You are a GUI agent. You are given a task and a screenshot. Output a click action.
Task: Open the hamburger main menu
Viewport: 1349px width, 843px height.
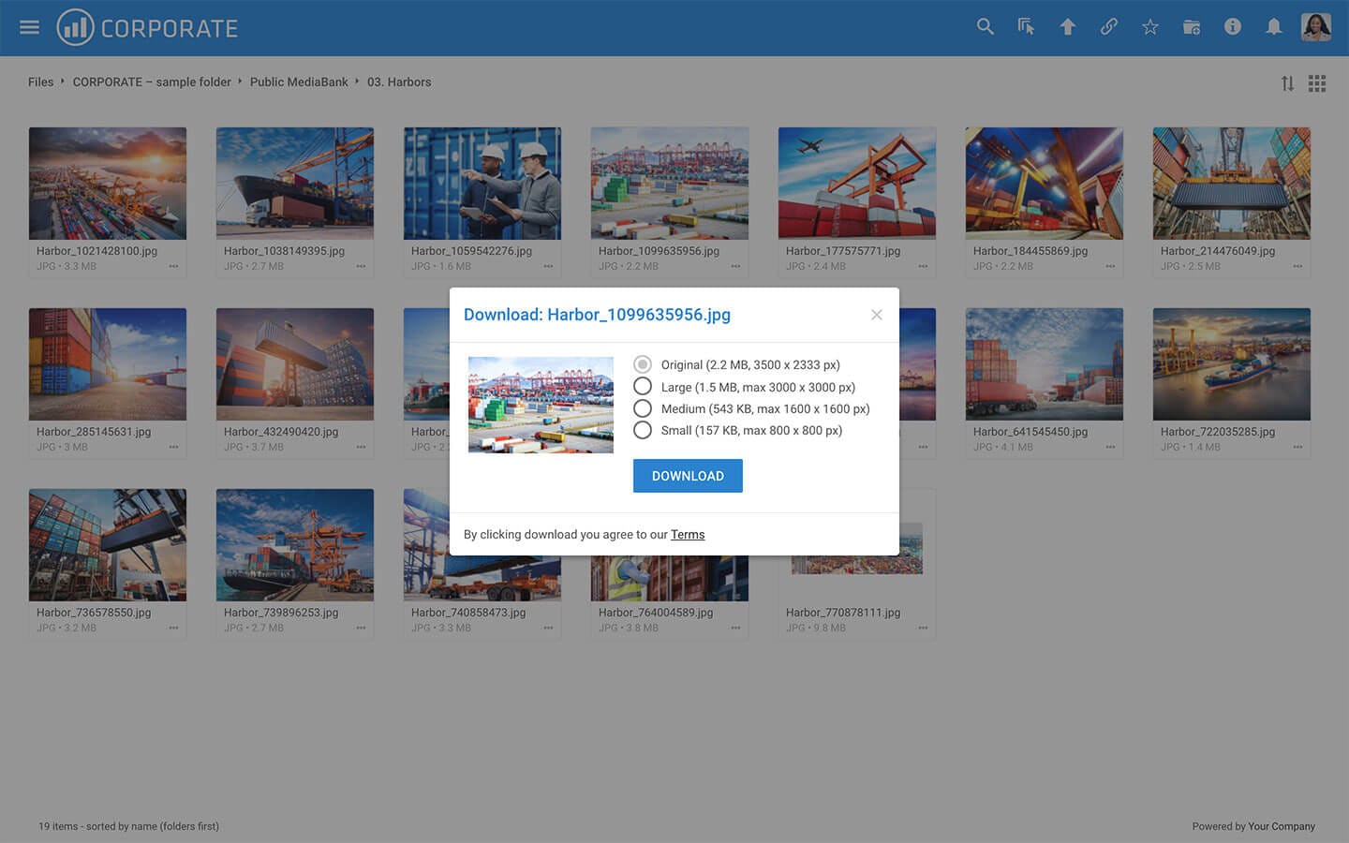pyautogui.click(x=29, y=27)
